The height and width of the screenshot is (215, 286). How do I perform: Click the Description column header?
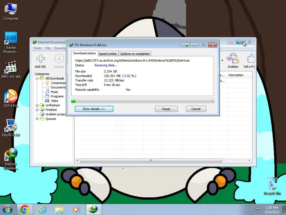(x=239, y=75)
